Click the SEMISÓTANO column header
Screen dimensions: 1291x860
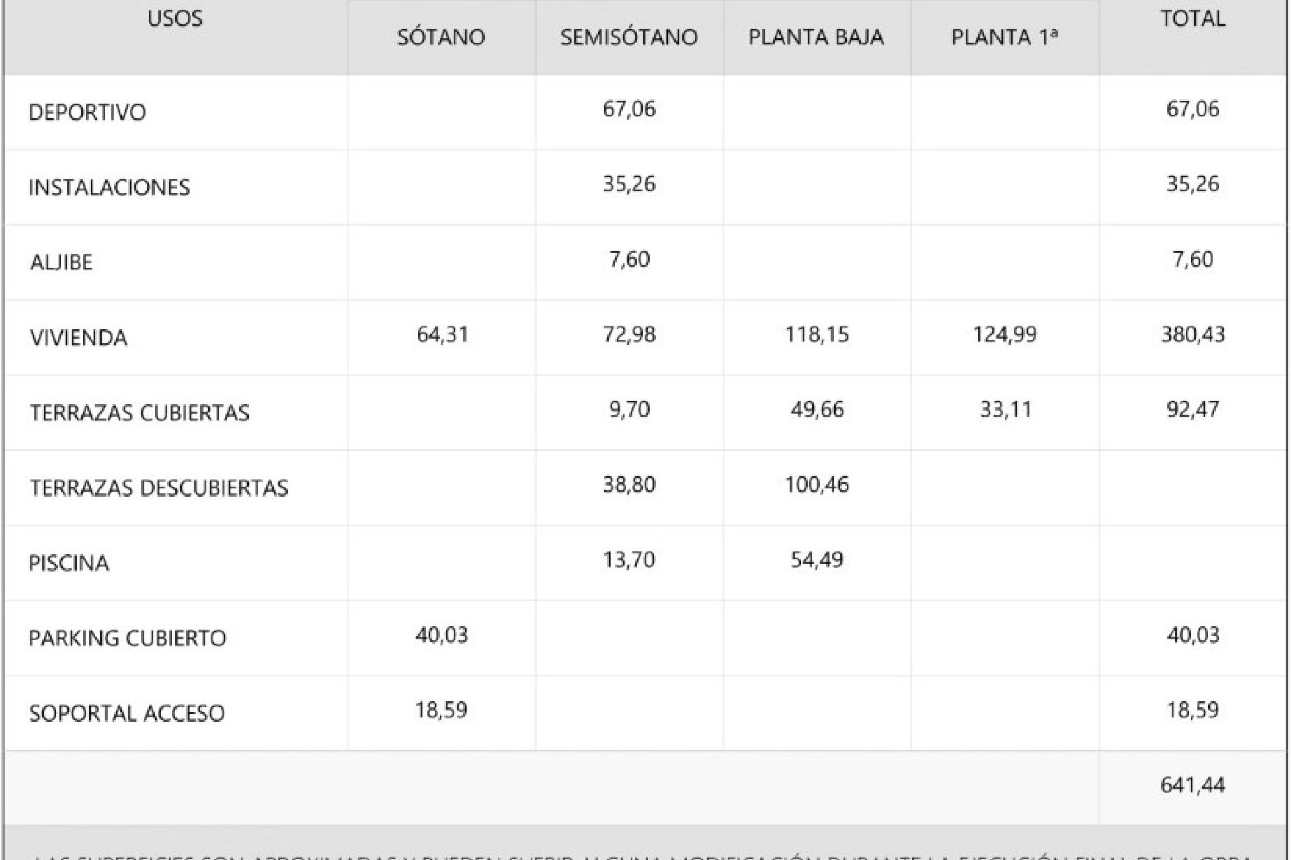(x=629, y=37)
